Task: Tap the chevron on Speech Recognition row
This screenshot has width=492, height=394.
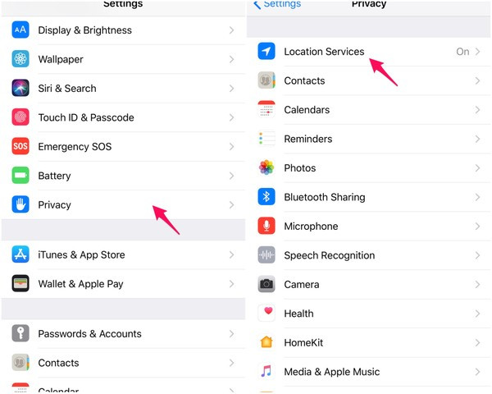Action: 478,255
